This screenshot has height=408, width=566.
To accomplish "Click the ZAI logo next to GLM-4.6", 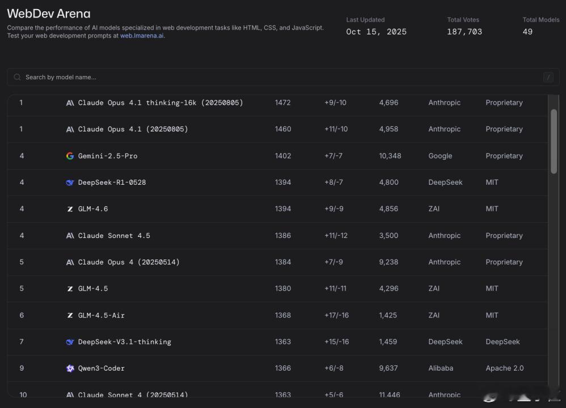I will (70, 209).
